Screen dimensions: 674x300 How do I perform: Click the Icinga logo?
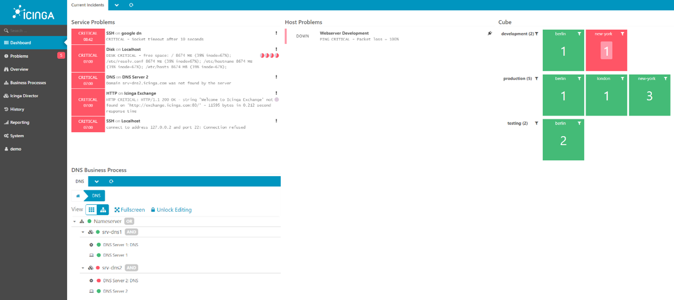[33, 12]
